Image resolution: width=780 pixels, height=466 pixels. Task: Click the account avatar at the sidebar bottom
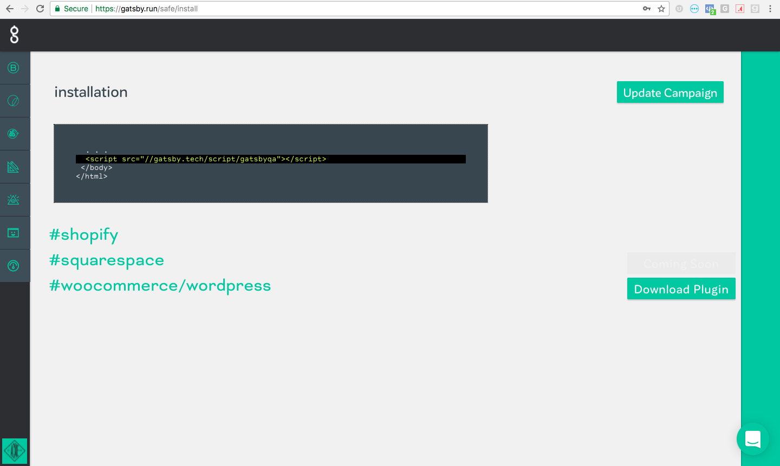coord(15,451)
